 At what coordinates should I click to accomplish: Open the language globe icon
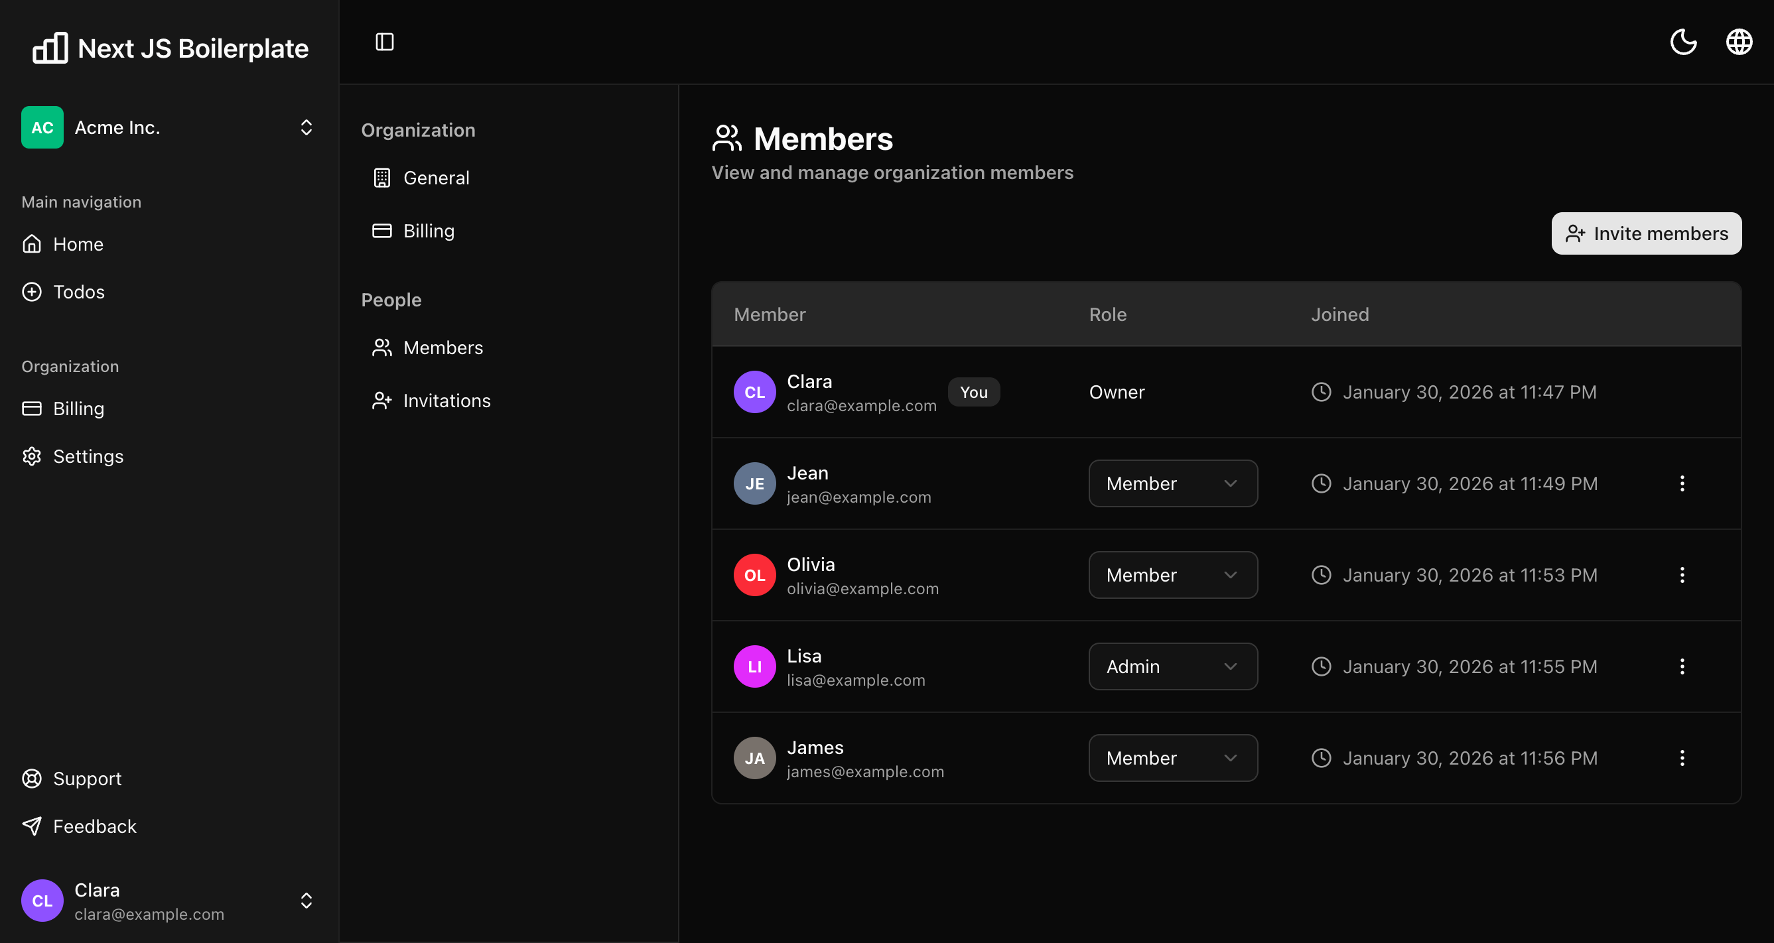point(1738,42)
